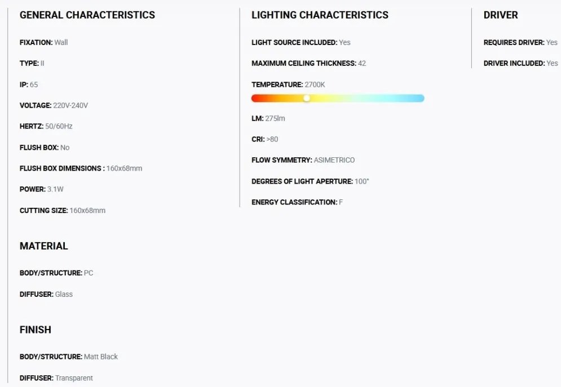This screenshot has height=387, width=561.
Task: Click the Flush Box Dimensions 160x68mm value
Action: coord(124,168)
